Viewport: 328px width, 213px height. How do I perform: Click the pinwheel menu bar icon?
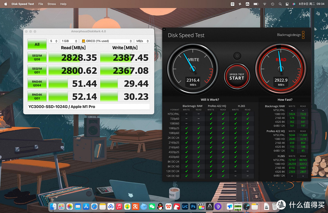click(x=240, y=4)
